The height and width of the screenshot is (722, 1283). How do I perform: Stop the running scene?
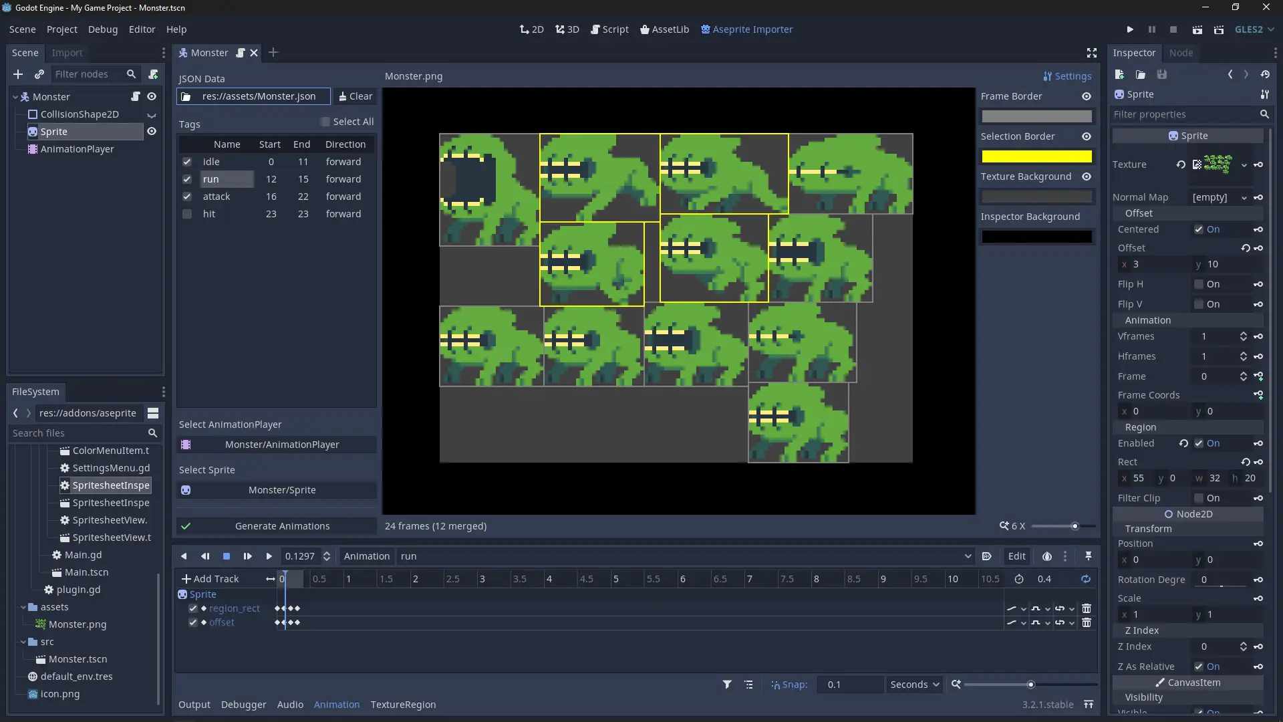coord(1173,29)
